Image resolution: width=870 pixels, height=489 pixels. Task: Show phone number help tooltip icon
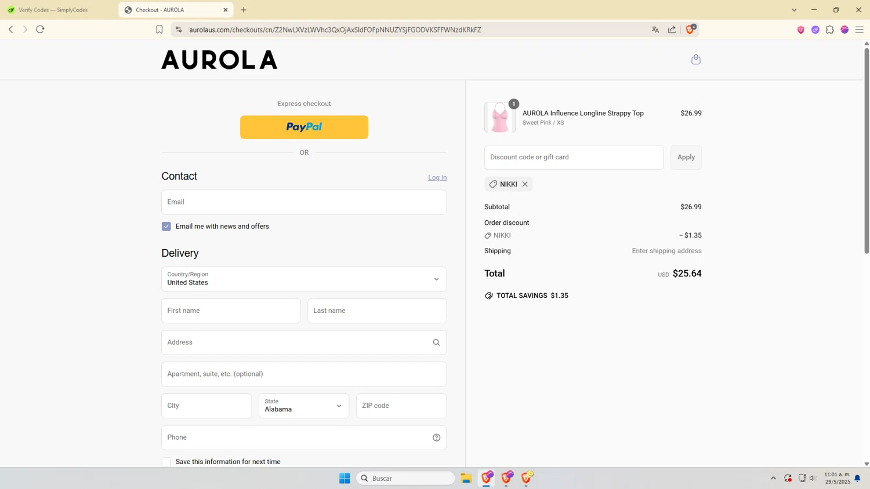436,437
